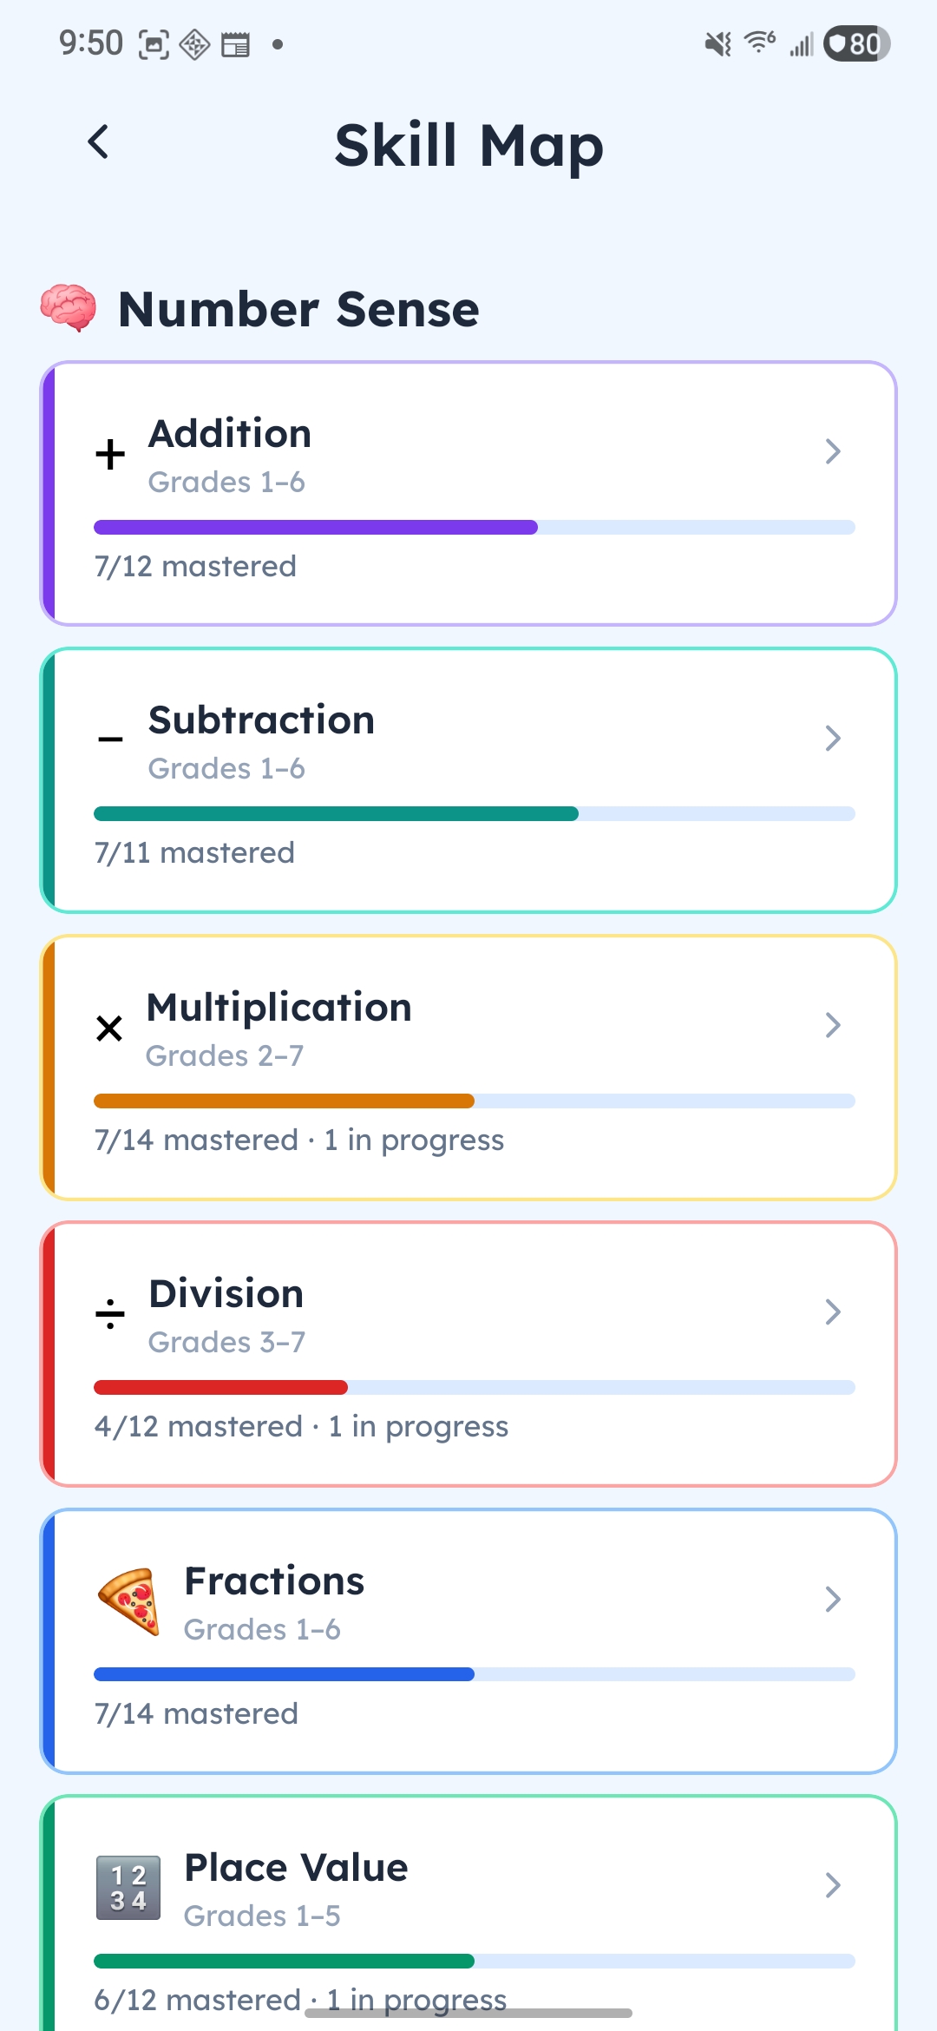
Task: Select the Addition plus icon
Action: pos(109,453)
